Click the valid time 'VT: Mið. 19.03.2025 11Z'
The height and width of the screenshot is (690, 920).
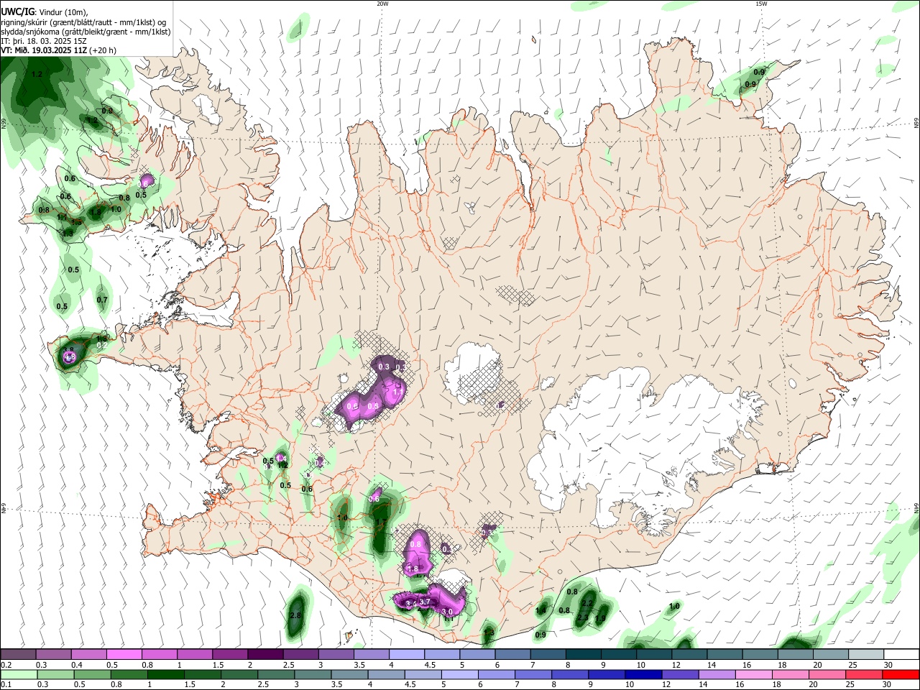click(x=45, y=50)
